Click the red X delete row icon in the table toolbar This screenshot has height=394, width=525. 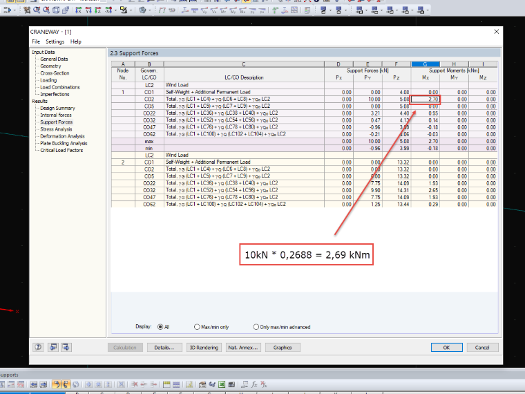point(135,384)
